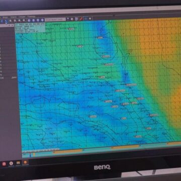Switch to the orange round app in taskbar

(25, 162)
